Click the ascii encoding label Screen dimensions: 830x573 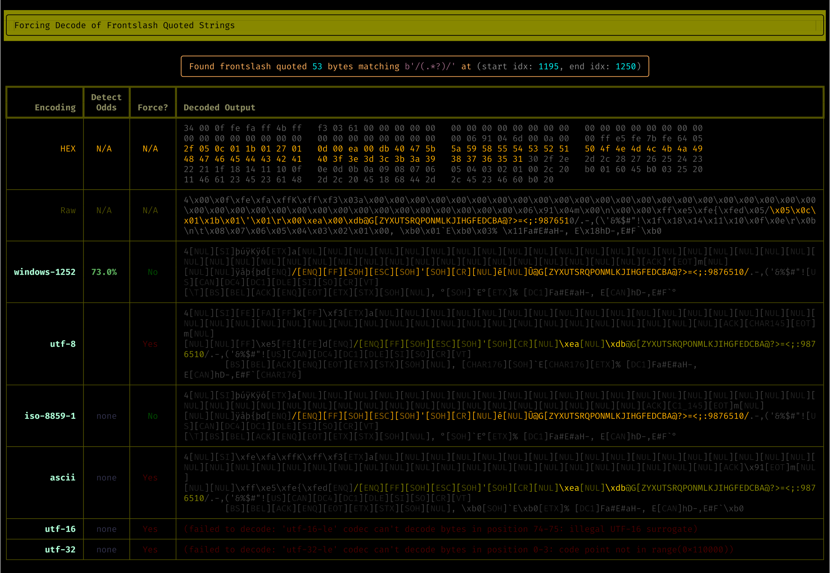[63, 477]
